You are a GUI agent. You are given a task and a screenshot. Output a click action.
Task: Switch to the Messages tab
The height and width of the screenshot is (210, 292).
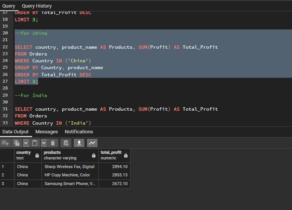[x=46, y=132]
